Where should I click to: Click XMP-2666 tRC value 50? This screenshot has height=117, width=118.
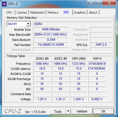[x=79, y=89]
